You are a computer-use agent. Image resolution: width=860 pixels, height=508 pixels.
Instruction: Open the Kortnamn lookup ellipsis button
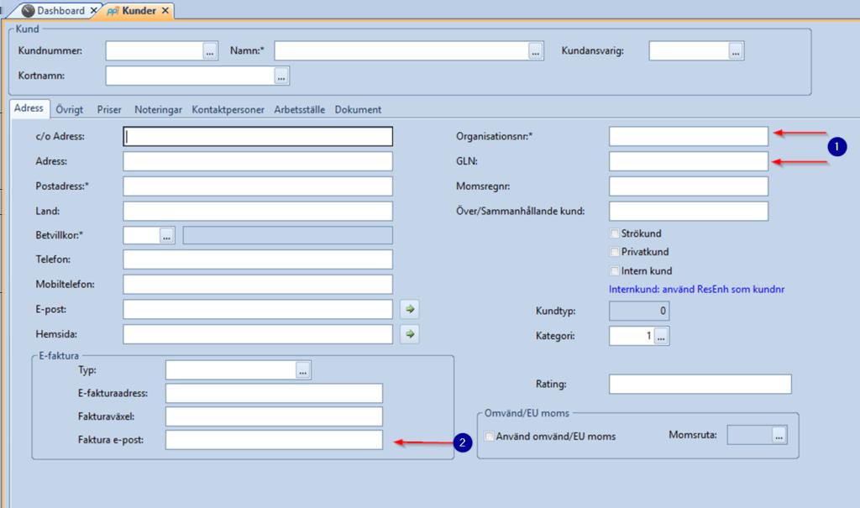[x=281, y=76]
